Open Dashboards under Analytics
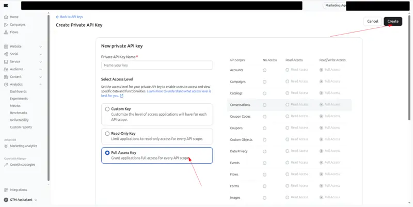The height and width of the screenshot is (207, 413). (19, 92)
